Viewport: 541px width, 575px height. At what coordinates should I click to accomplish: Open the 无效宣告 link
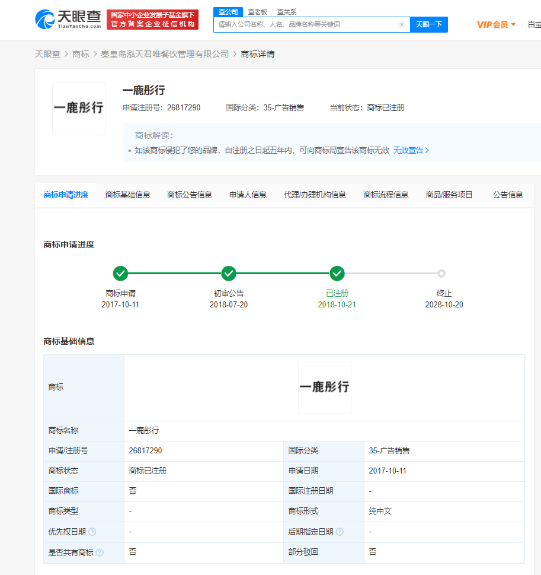click(x=409, y=150)
